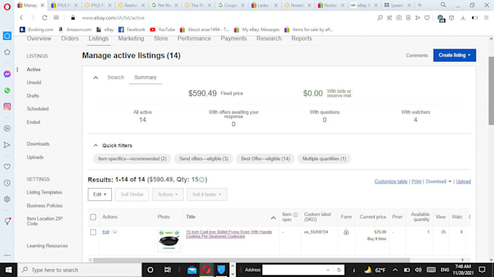
Task: Open Messenger in Opera sidebar
Action: point(7,74)
